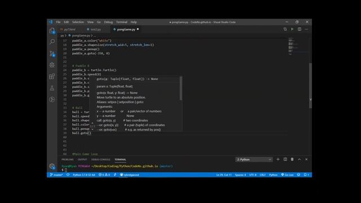Open the Live Share activity bar icon
Viewport: 361px width, 203px height.
[52, 99]
